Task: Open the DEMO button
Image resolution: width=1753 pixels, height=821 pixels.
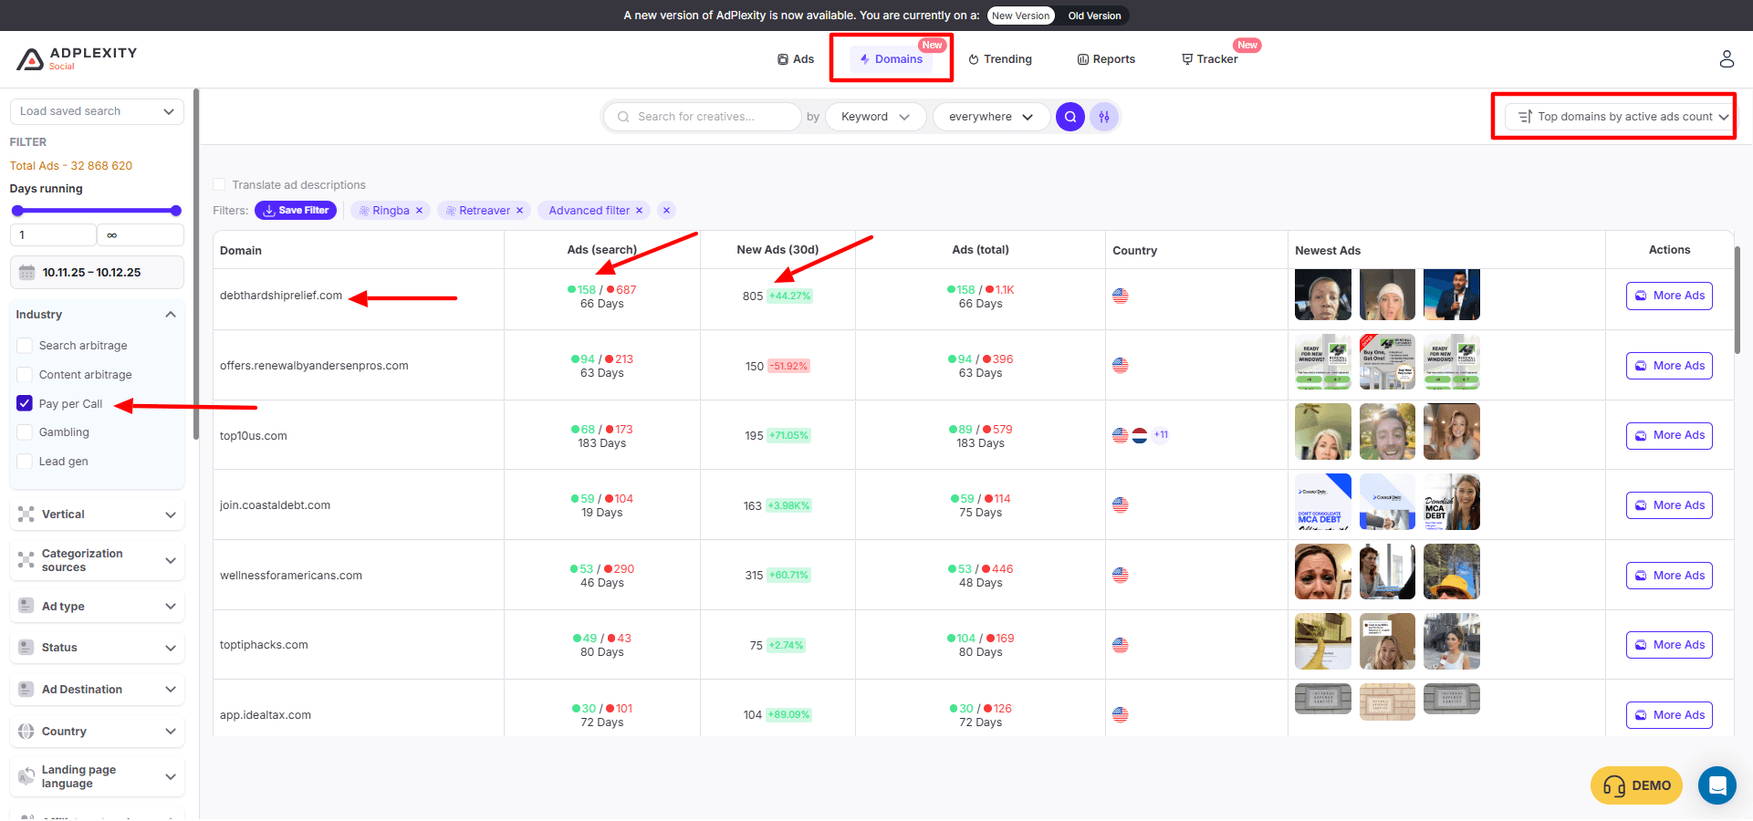Action: (1637, 785)
